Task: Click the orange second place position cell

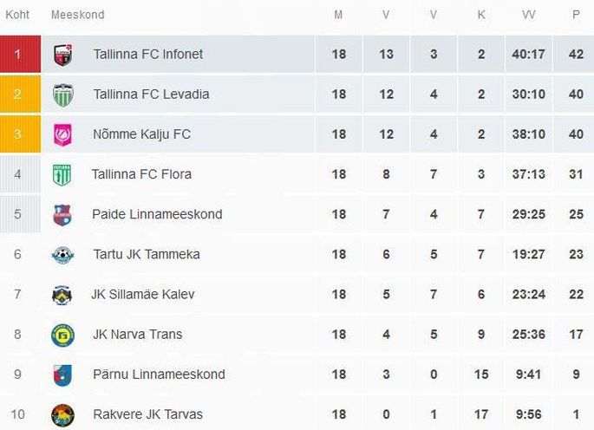Action: coord(21,94)
